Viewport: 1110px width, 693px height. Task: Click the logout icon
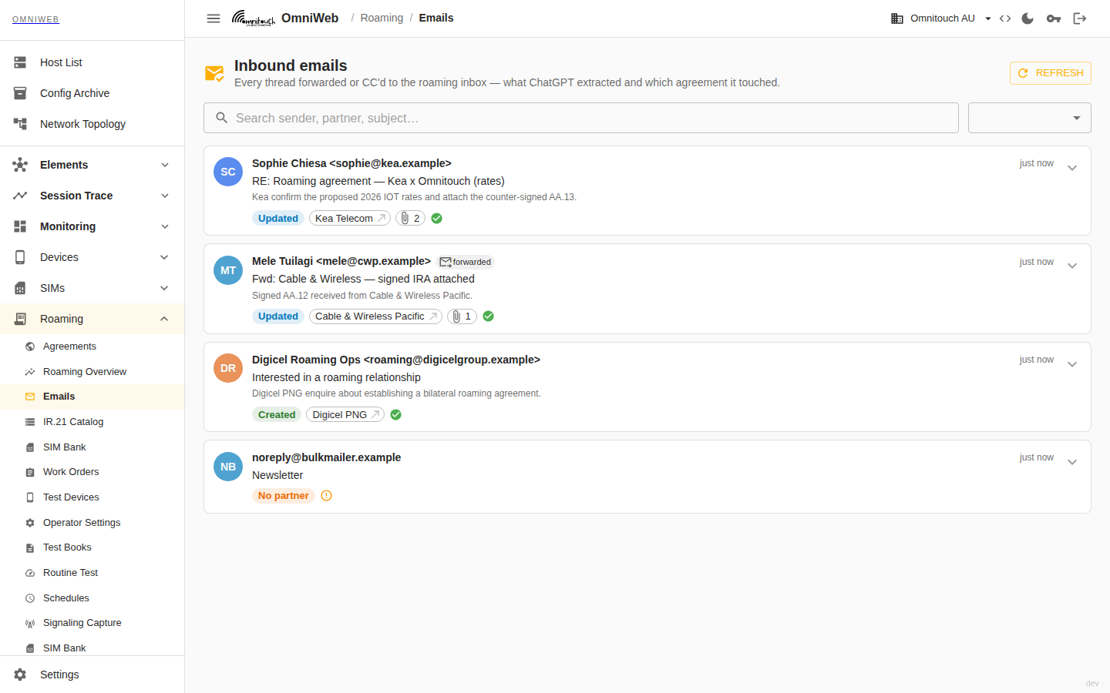pos(1080,18)
